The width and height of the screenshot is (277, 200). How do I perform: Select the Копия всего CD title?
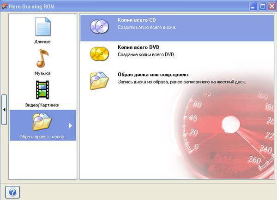[137, 20]
